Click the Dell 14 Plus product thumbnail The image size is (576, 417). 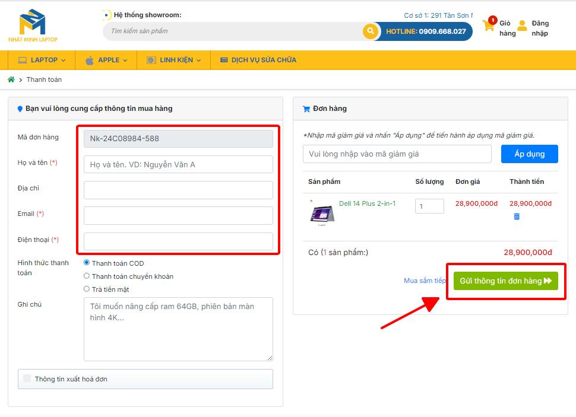322,214
